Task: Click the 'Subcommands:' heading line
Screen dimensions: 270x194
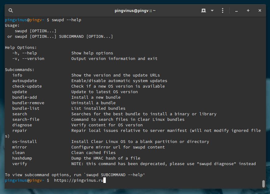Action: (x=20, y=70)
